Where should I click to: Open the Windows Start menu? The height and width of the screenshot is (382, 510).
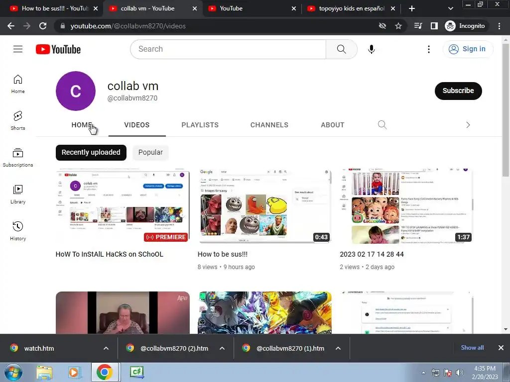tap(13, 372)
